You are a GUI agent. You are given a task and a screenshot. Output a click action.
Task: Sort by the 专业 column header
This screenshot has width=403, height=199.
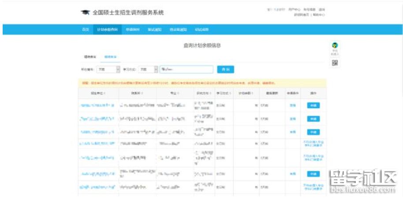click(x=174, y=93)
